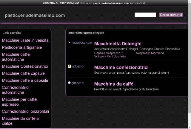Click the indpack.it domain text
The image size is (191, 129).
pos(78,66)
